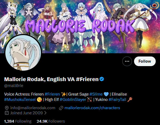This screenshot has width=160, height=125.
Task: View the 1,284 Following list
Action: tap(18, 121)
